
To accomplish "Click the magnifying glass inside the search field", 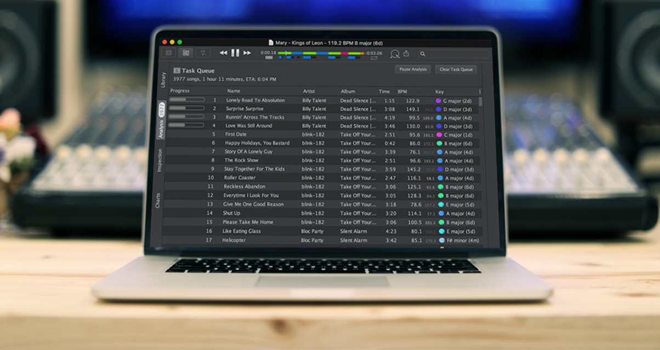I will point(423,54).
